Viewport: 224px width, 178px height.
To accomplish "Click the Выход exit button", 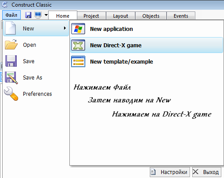I will point(207,172).
